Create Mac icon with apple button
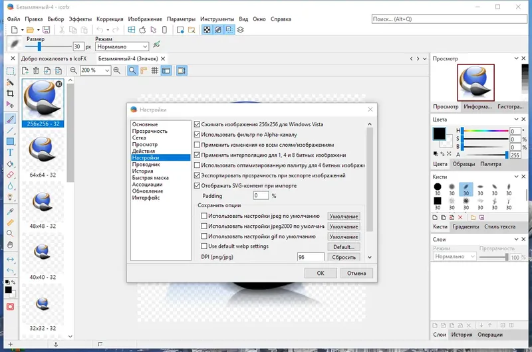Image resolution: width=532 pixels, height=352 pixels. point(142,30)
